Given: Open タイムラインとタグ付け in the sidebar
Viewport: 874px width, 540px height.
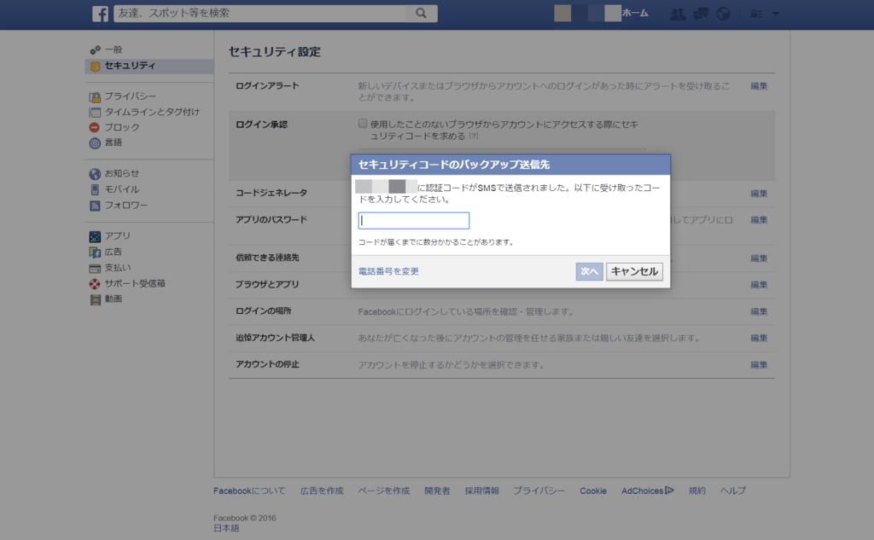Looking at the screenshot, I should (152, 112).
